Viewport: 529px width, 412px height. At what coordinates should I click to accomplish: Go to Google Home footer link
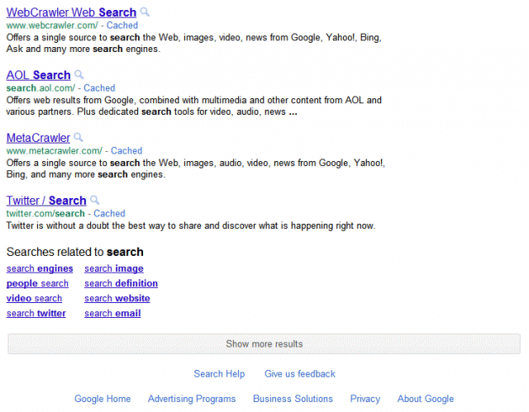click(x=102, y=399)
